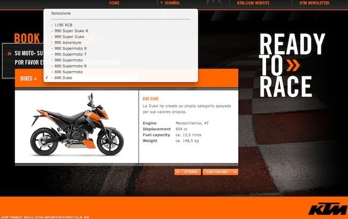This screenshot has height=219, width=348.
Task: Click the ATRÁS back button
Action: click(187, 172)
